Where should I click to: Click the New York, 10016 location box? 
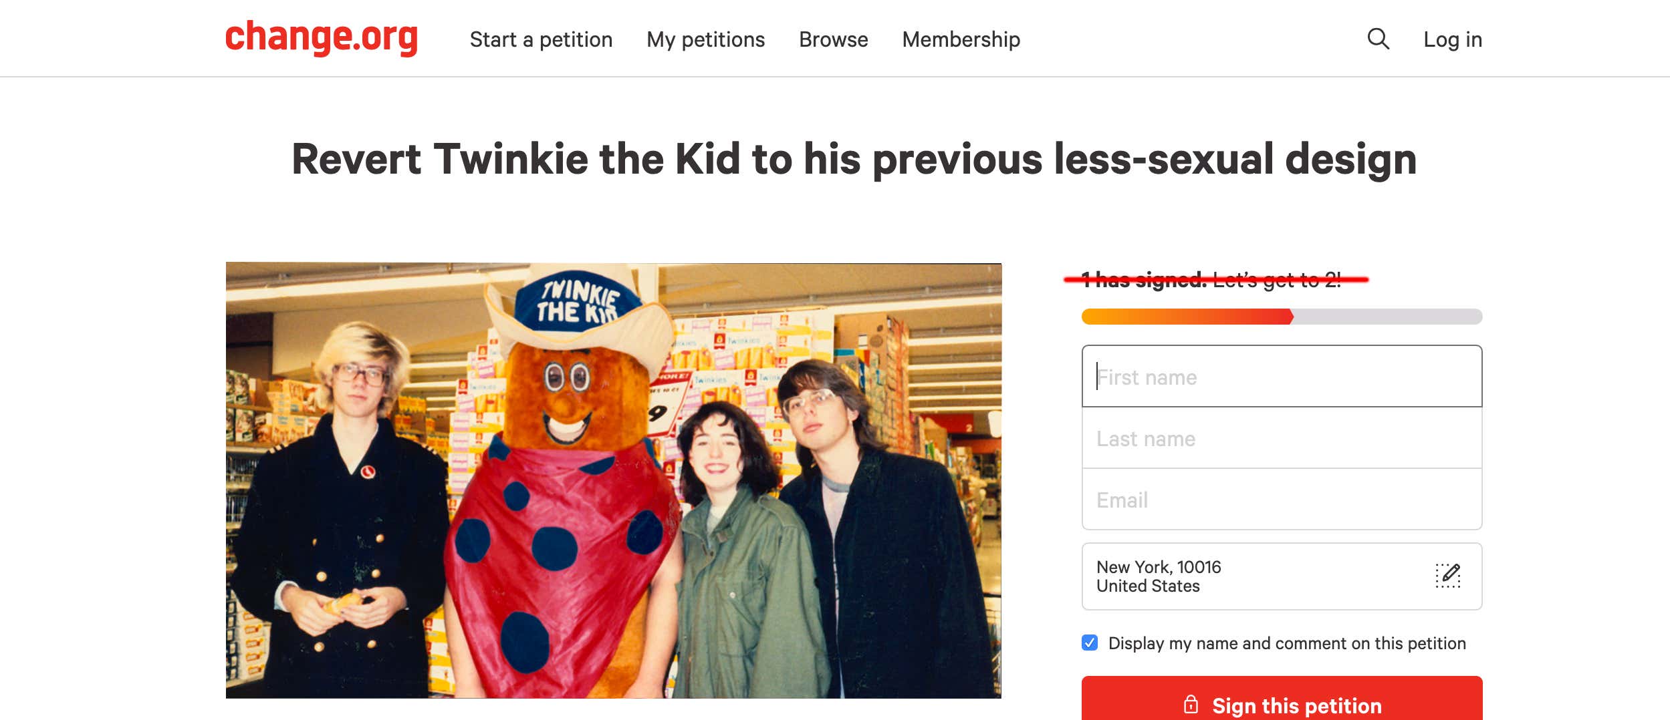coord(1282,576)
